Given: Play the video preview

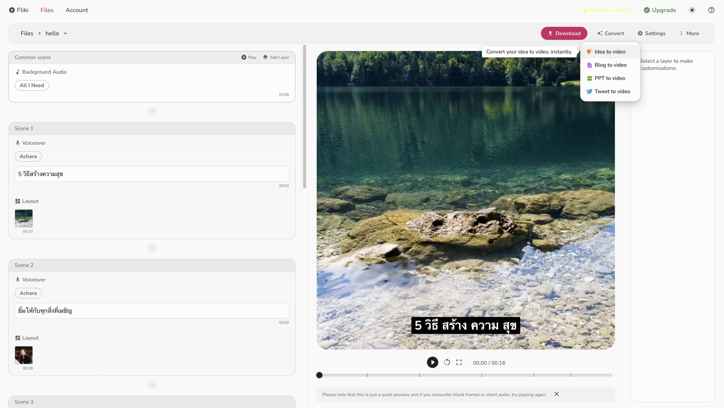Looking at the screenshot, I should click(432, 362).
